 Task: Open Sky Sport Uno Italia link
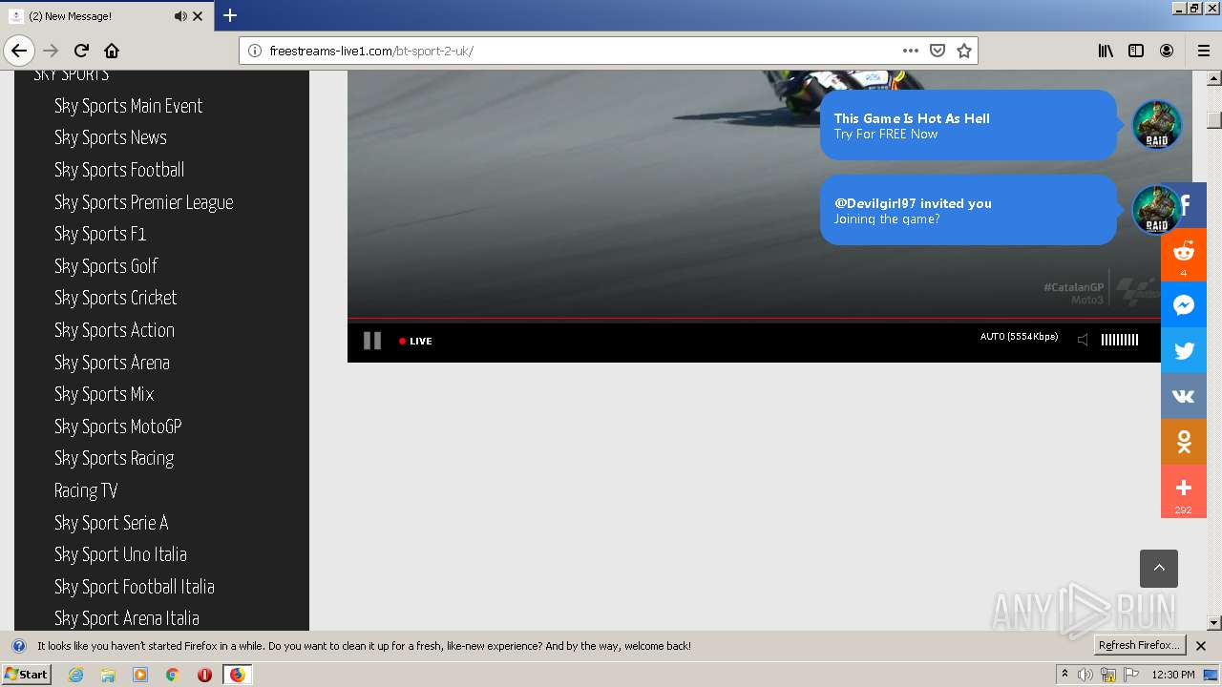tap(120, 554)
